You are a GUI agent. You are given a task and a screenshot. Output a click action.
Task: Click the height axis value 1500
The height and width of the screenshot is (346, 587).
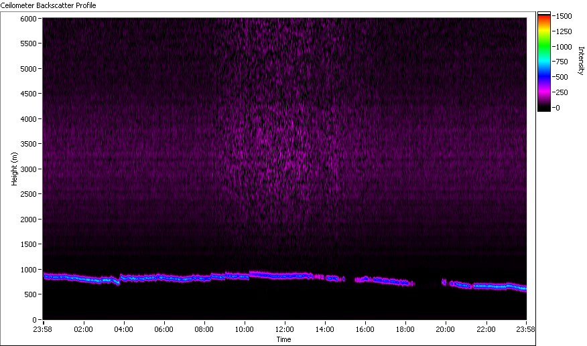point(28,244)
